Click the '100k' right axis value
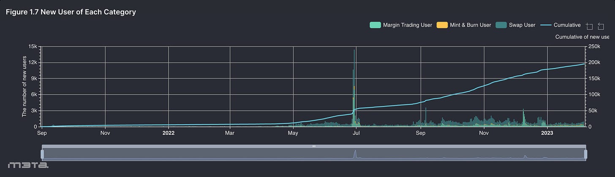The height and width of the screenshot is (177, 615). [x=595, y=95]
